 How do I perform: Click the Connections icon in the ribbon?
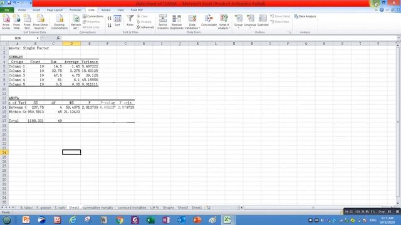coord(93,16)
